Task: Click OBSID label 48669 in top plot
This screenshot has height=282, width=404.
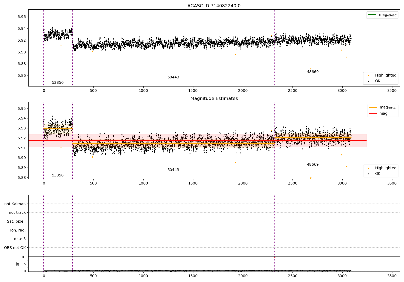Action: tap(313, 72)
